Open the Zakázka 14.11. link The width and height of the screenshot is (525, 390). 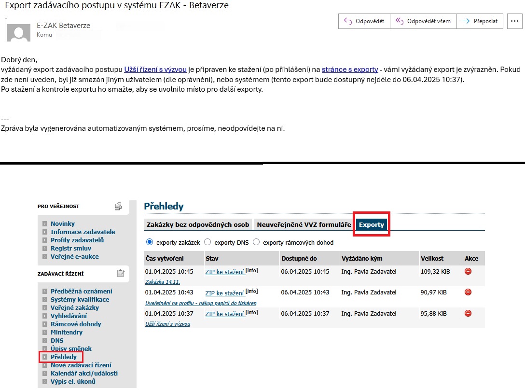tap(163, 282)
